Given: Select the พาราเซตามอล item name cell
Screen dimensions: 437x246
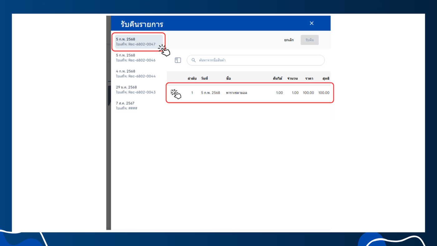Looking at the screenshot, I should [x=237, y=93].
